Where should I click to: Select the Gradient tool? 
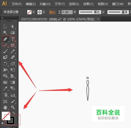click(13, 82)
